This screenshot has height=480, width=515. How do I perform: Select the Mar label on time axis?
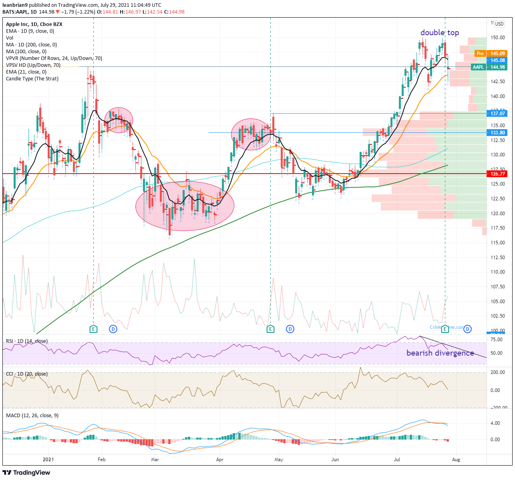click(x=155, y=460)
